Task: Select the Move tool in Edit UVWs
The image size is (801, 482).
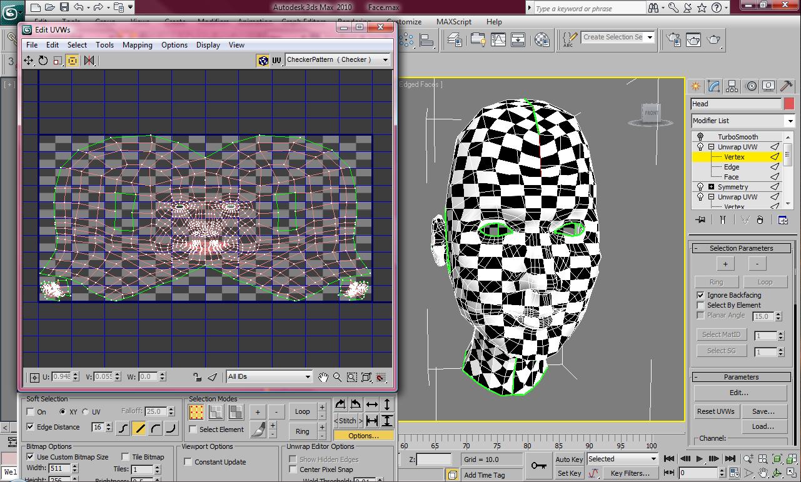Action: click(28, 61)
